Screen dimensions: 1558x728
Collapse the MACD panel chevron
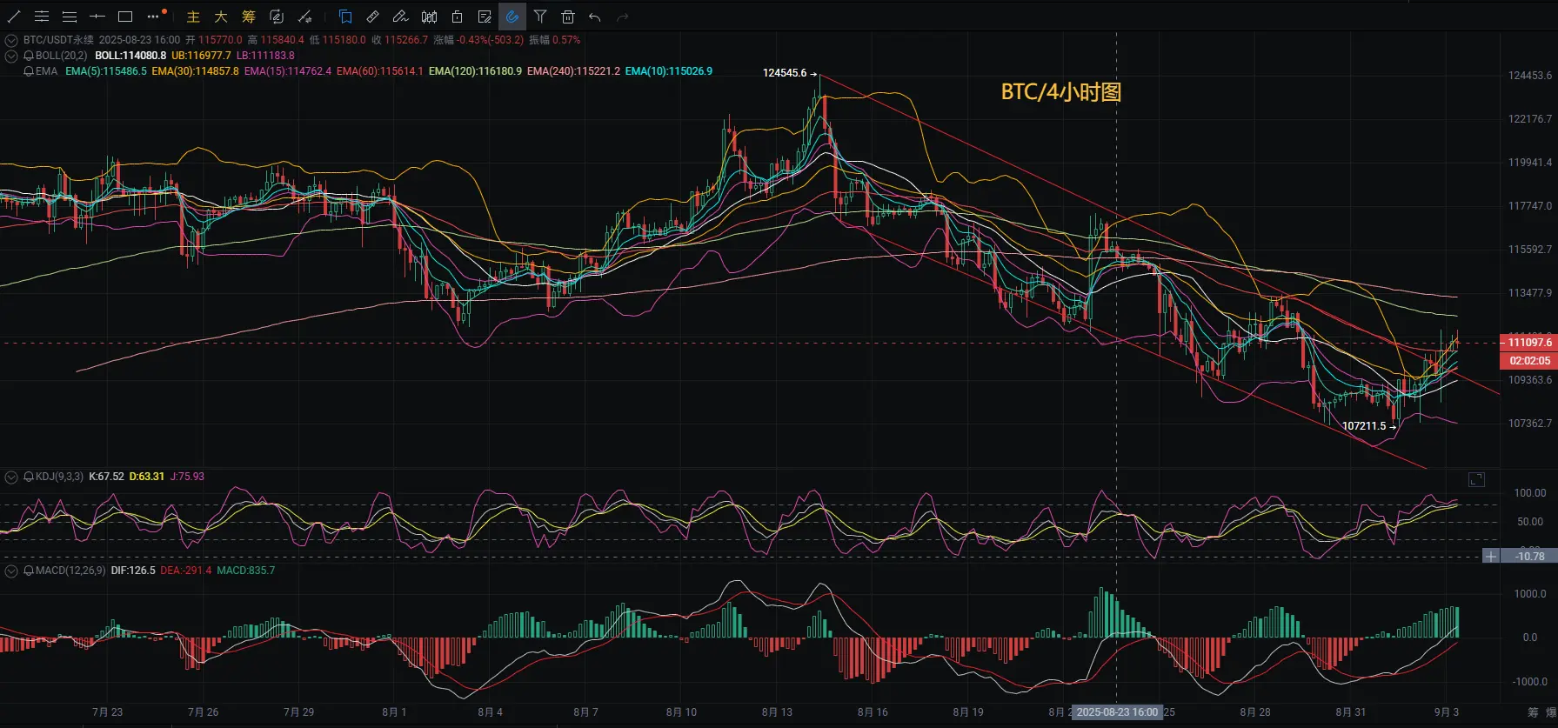[x=11, y=571]
